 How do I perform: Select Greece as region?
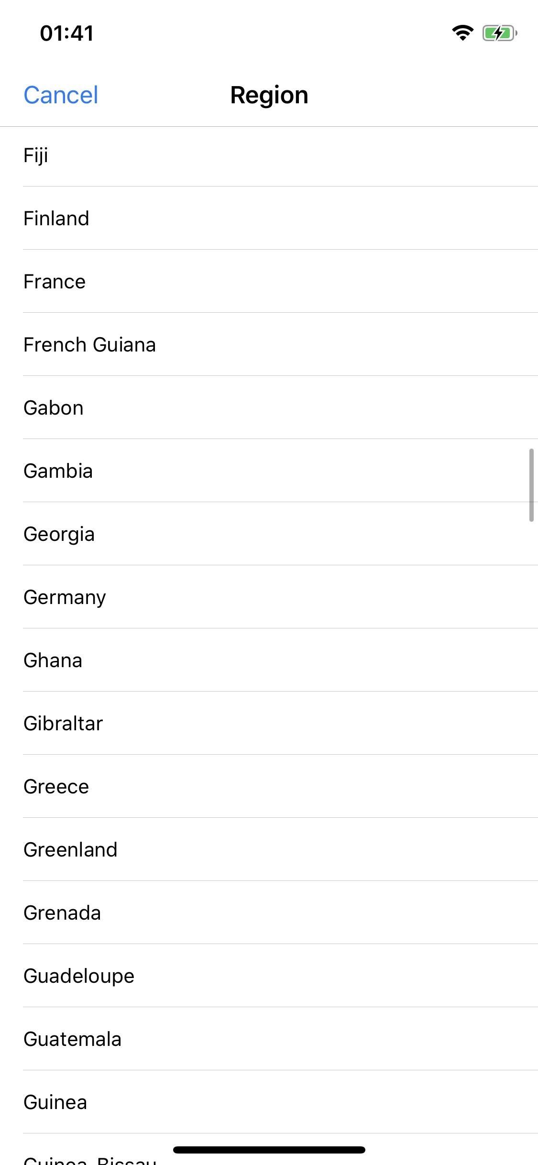(269, 787)
